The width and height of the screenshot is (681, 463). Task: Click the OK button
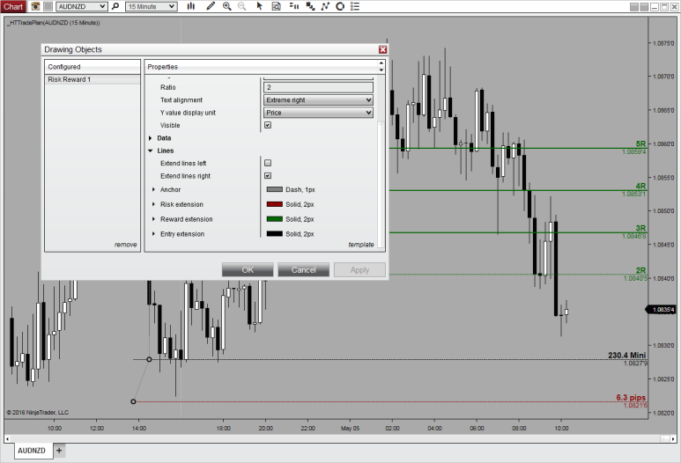click(248, 270)
